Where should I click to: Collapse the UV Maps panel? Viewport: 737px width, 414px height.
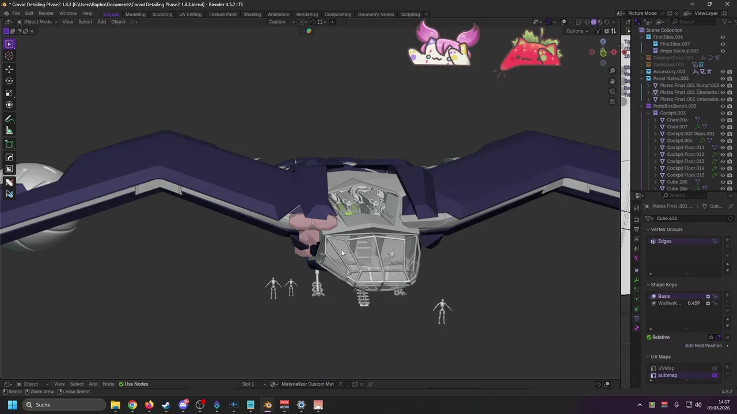point(648,357)
